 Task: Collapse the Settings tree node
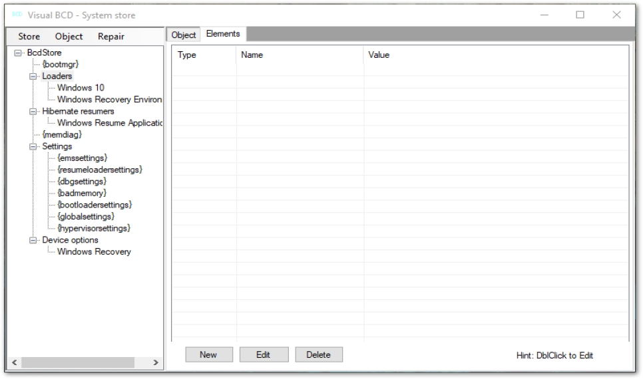point(33,147)
